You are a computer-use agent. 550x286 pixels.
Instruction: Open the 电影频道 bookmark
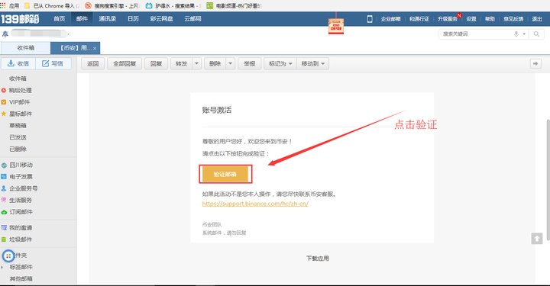[234, 5]
